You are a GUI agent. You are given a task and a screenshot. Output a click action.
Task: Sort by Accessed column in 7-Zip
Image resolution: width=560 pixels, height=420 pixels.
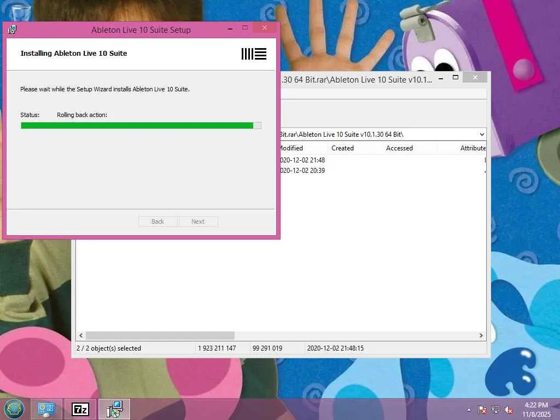point(410,148)
